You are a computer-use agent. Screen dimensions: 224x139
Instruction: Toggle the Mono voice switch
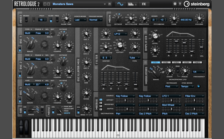(x=26, y=20)
